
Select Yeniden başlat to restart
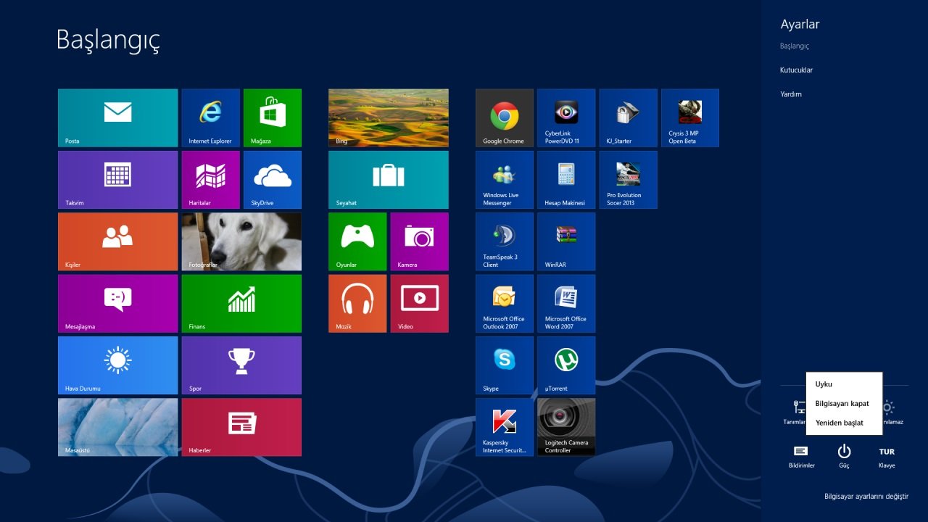844,423
